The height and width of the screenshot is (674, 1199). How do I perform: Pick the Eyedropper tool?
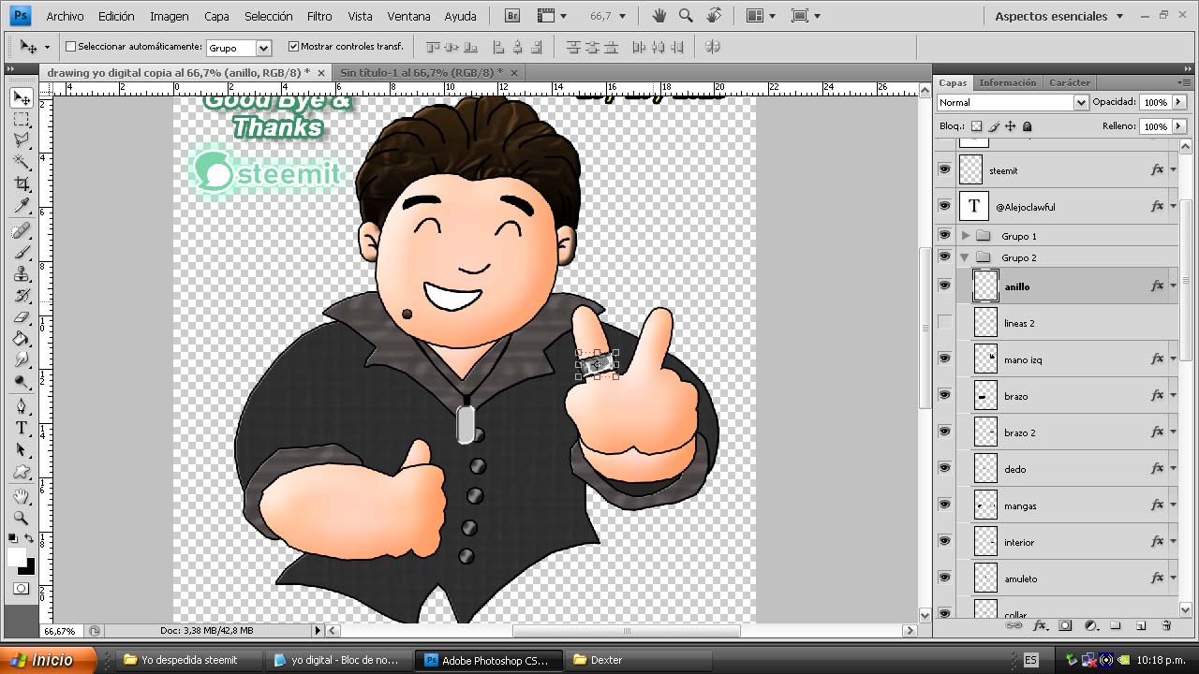click(x=22, y=207)
